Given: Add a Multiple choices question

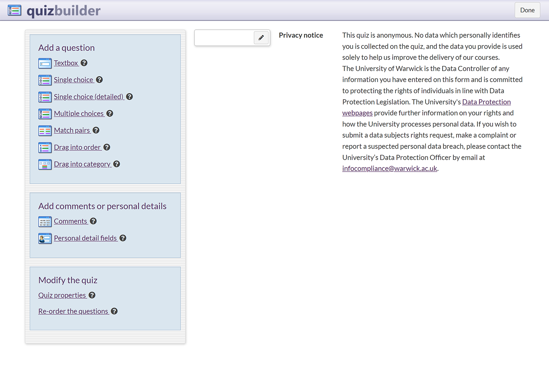Looking at the screenshot, I should 79,113.
